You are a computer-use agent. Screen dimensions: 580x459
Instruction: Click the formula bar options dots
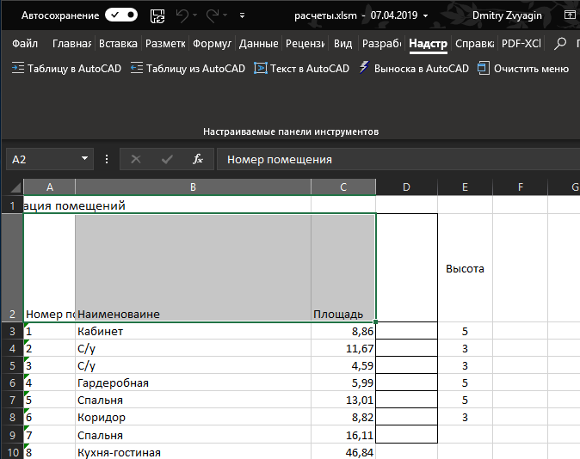(x=107, y=159)
